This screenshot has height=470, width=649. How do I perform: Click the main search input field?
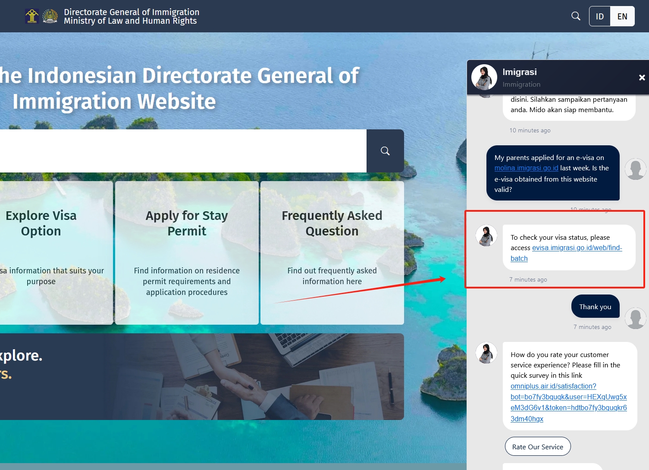[183, 151]
